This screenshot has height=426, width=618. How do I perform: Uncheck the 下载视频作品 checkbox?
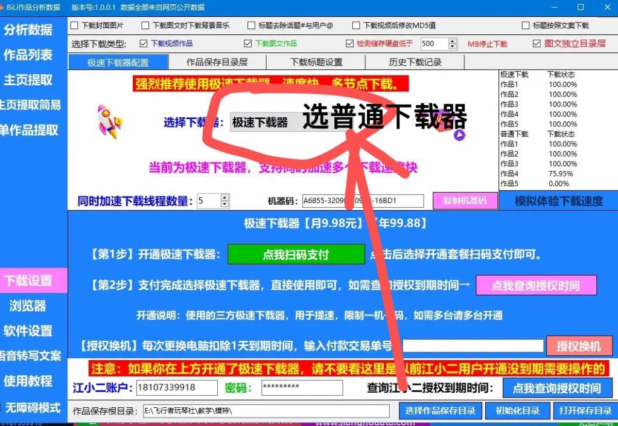[x=144, y=44]
